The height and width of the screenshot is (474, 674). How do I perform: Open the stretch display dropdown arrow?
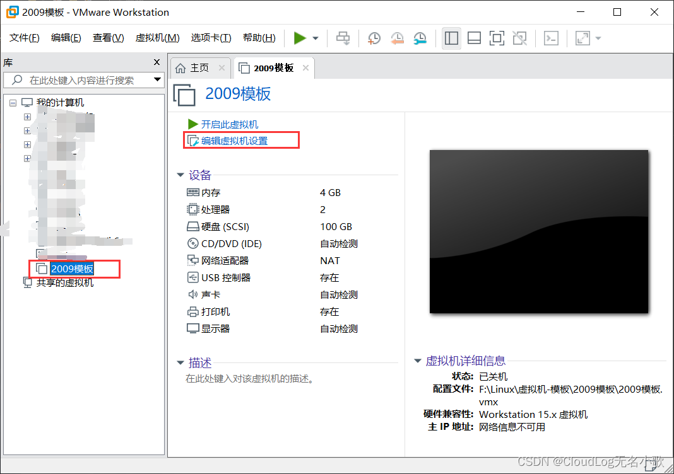(598, 38)
